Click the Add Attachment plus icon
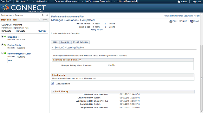This screenshot has width=203, height=114. pos(52,83)
